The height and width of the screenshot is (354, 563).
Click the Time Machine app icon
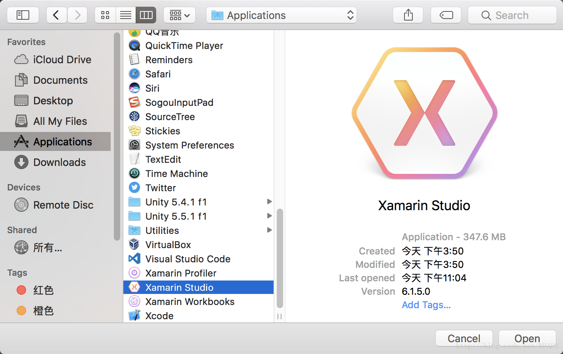(x=134, y=173)
